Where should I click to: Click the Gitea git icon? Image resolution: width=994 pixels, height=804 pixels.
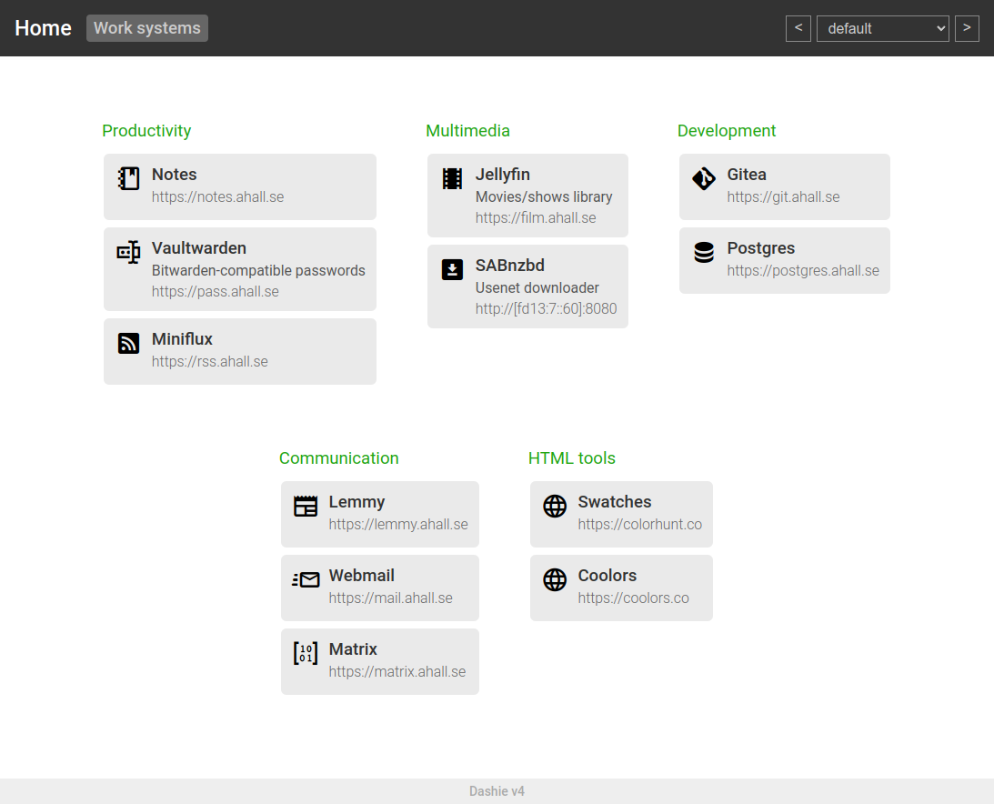click(704, 178)
